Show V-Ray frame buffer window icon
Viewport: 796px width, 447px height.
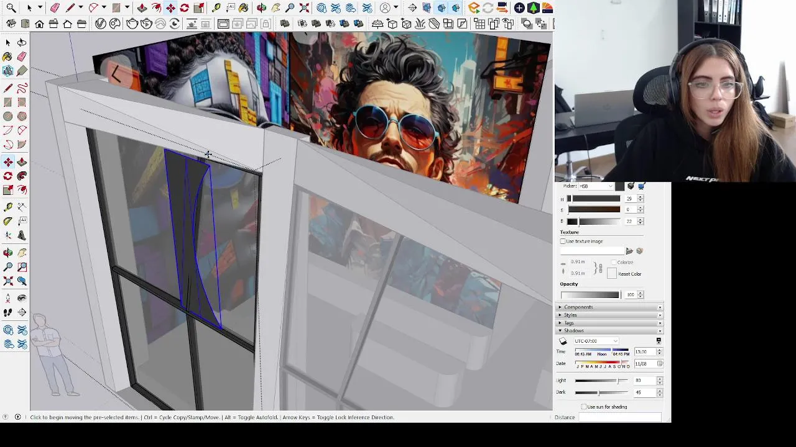point(223,24)
